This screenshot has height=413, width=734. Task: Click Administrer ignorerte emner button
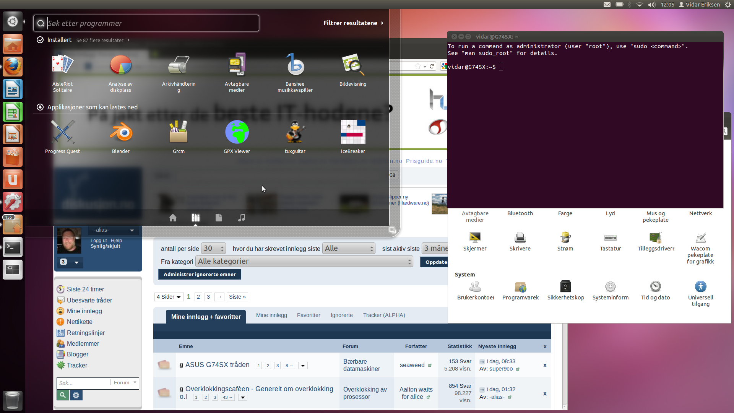200,274
